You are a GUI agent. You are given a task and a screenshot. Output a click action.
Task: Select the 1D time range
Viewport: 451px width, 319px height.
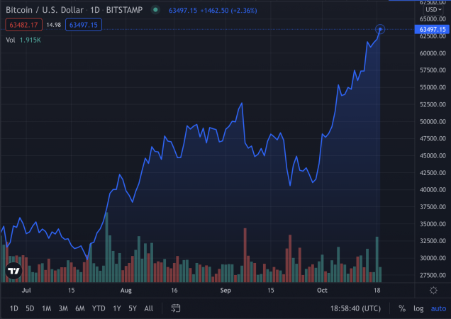coord(13,308)
